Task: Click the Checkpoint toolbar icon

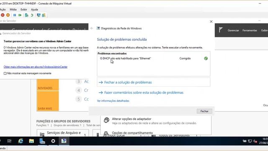Action: (26, 15)
